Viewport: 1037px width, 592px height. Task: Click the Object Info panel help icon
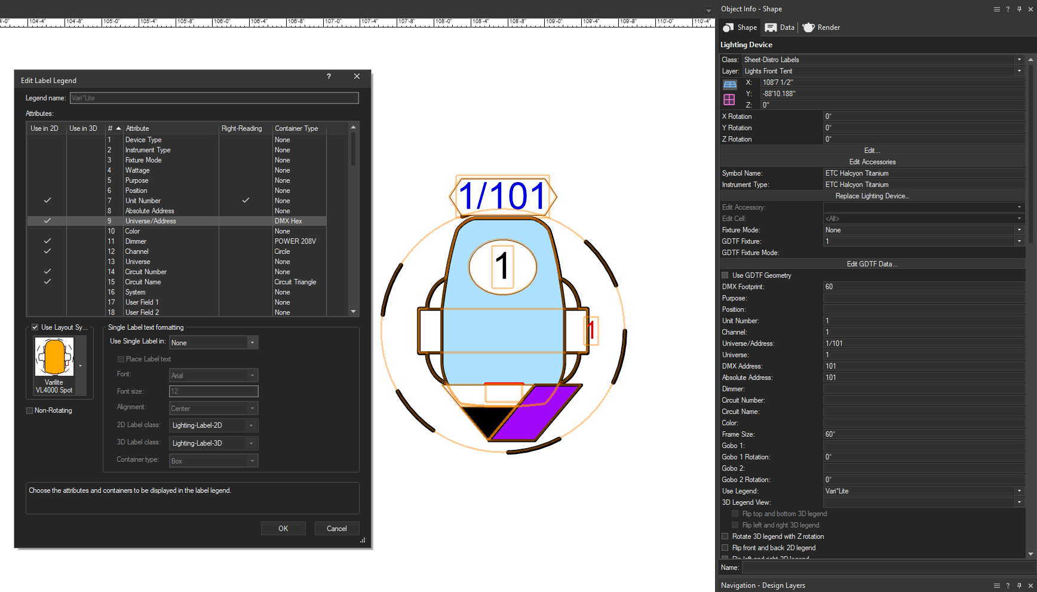1008,10
